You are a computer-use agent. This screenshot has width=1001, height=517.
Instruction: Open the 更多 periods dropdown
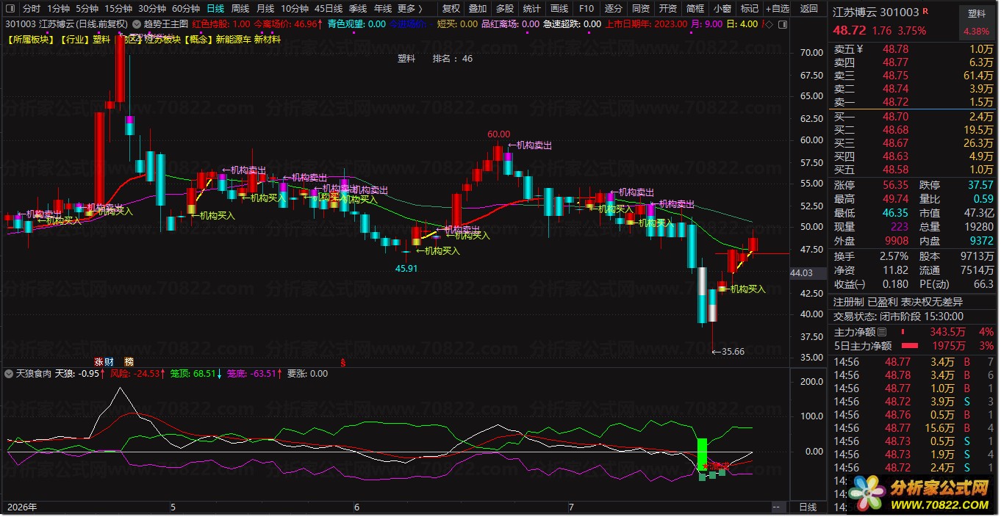click(409, 9)
